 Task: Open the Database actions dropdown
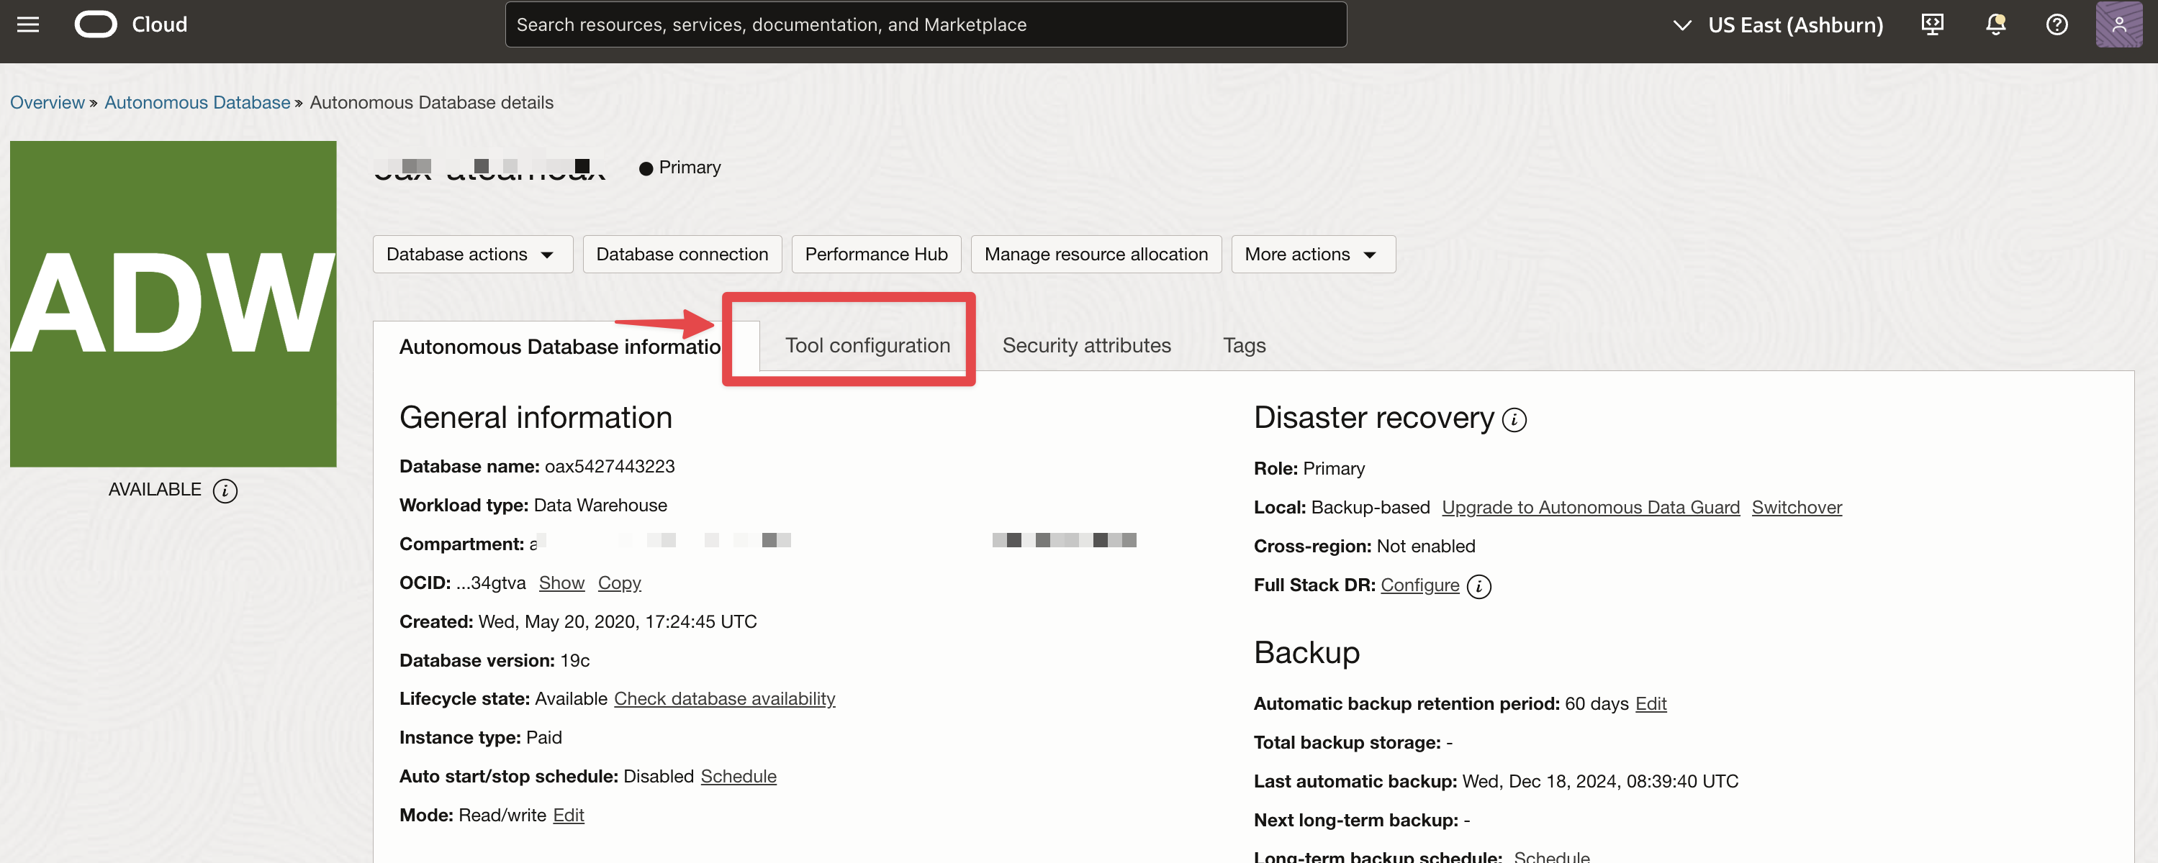[x=472, y=254]
